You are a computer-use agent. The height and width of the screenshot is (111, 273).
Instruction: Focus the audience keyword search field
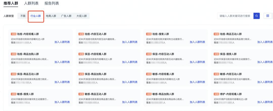235,16
